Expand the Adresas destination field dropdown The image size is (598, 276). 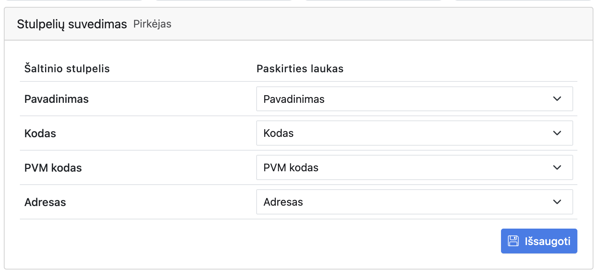pyautogui.click(x=414, y=202)
